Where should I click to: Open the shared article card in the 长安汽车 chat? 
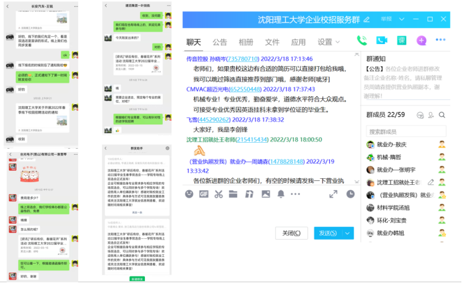point(43,118)
